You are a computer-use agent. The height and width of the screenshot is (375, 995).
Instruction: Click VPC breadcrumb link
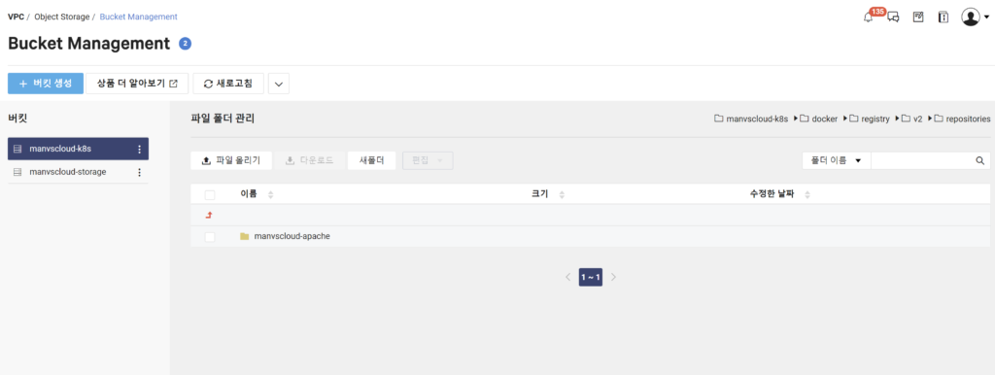(x=16, y=17)
